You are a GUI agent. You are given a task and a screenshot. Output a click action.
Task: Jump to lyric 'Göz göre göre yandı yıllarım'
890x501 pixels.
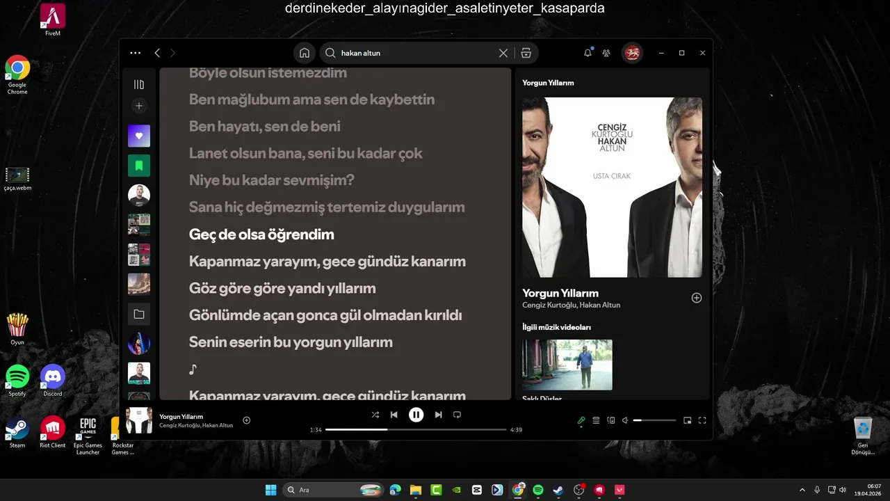tap(282, 288)
